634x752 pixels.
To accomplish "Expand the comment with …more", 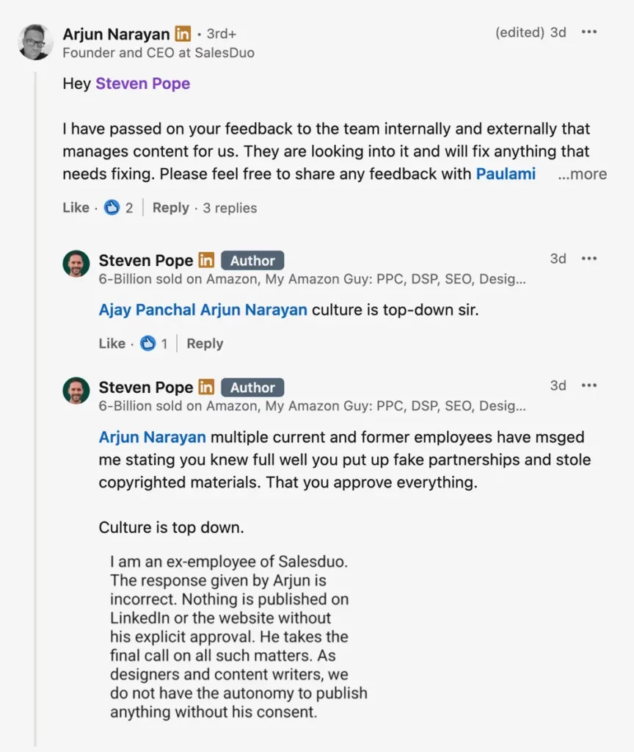I will [x=582, y=175].
